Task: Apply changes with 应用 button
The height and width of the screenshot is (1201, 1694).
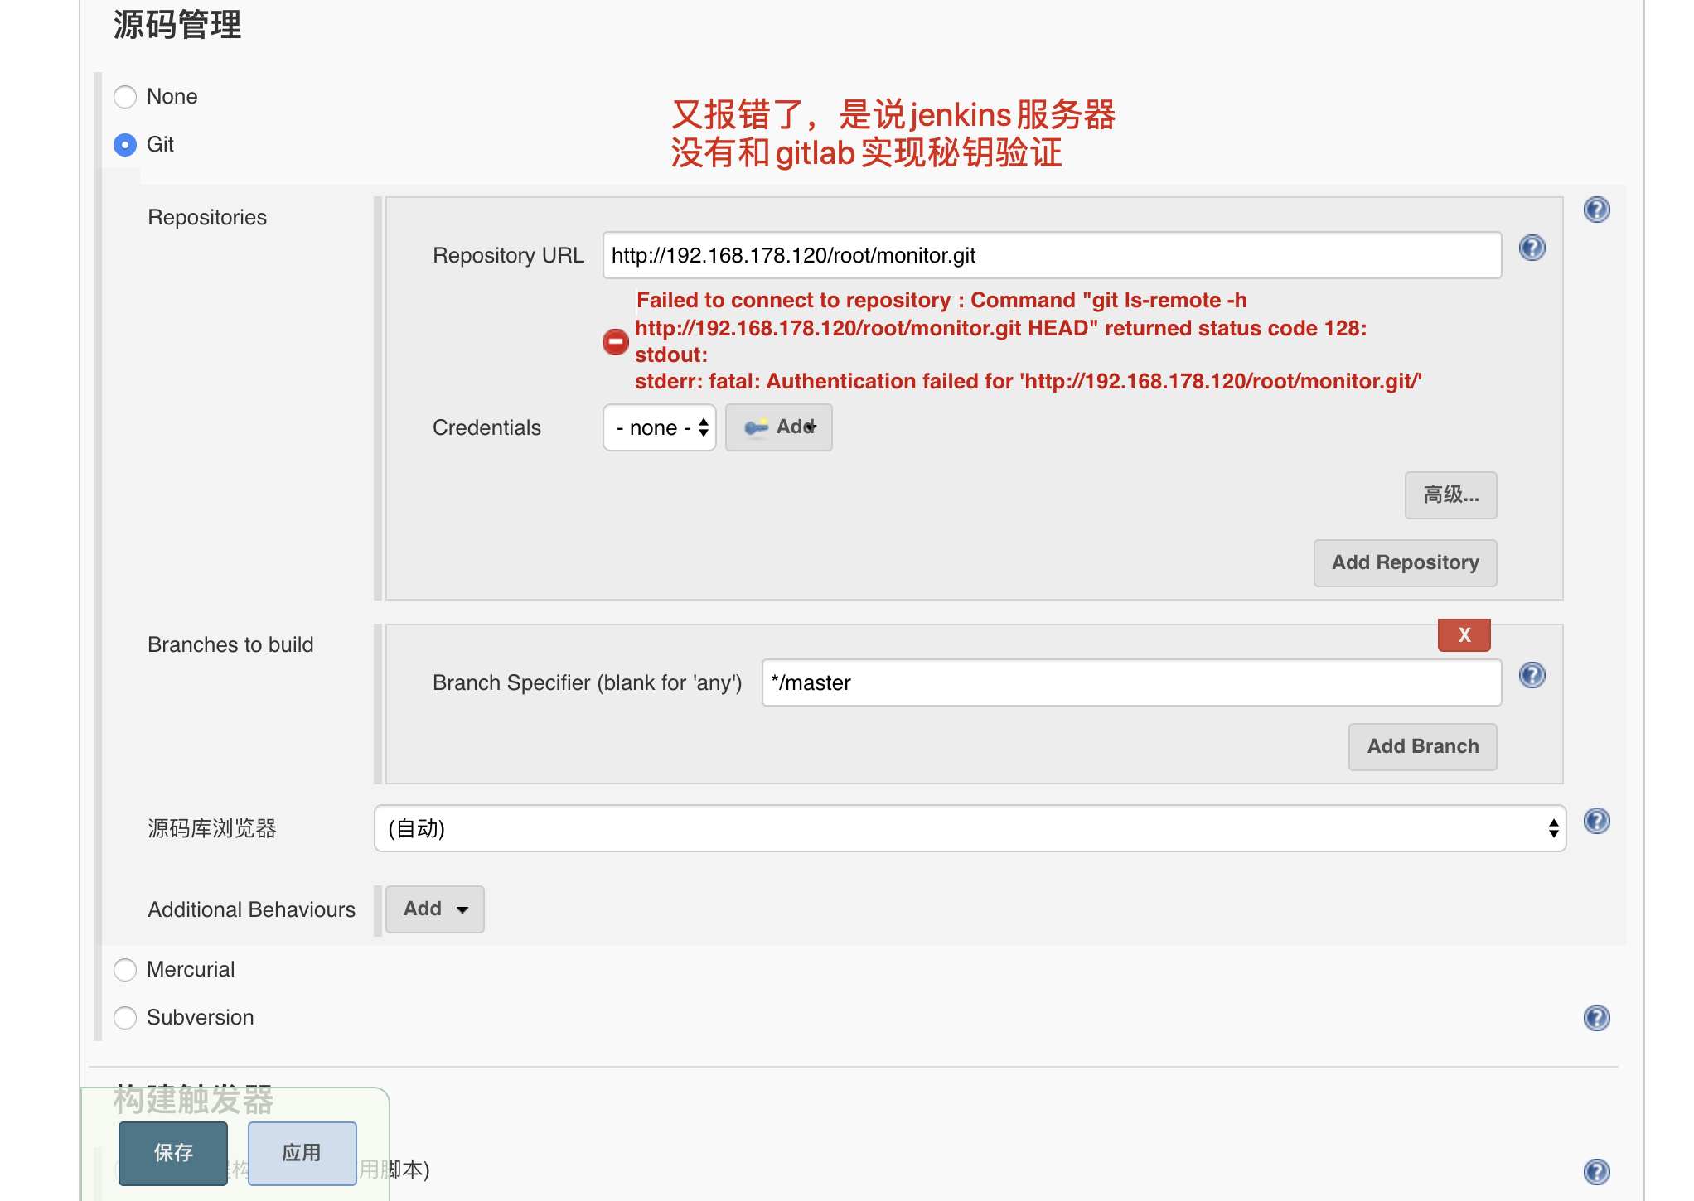Action: pos(302,1153)
